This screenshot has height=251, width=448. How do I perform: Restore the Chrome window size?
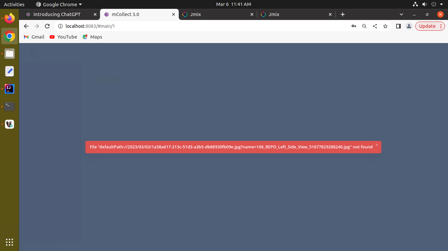pos(427,14)
